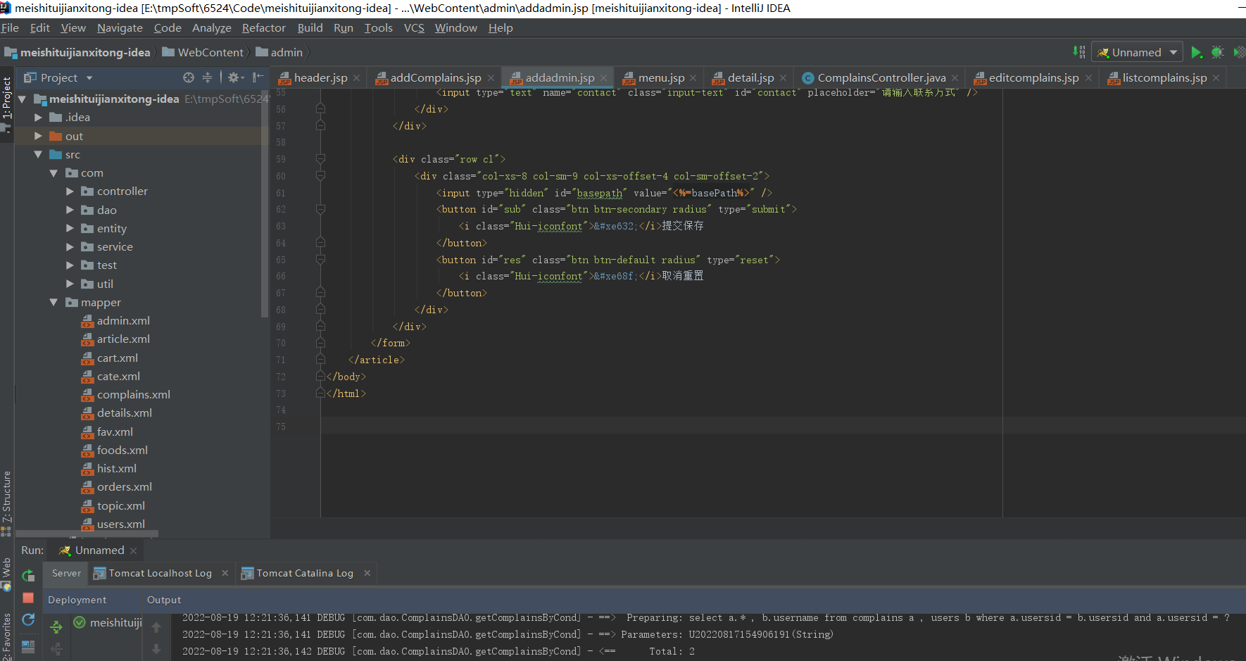
Task: Click the up arrow in Output pane
Action: [156, 627]
